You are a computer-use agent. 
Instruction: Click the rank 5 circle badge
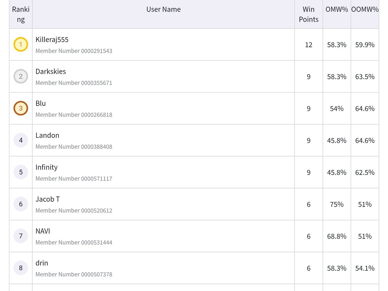click(21, 172)
